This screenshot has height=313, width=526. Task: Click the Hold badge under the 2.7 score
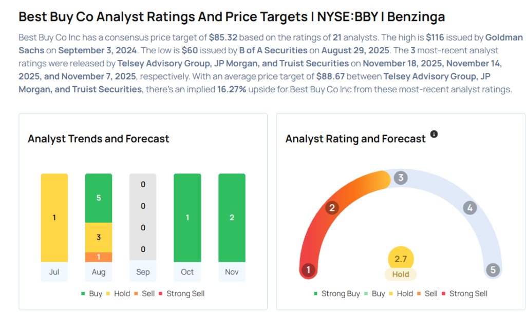coord(401,275)
